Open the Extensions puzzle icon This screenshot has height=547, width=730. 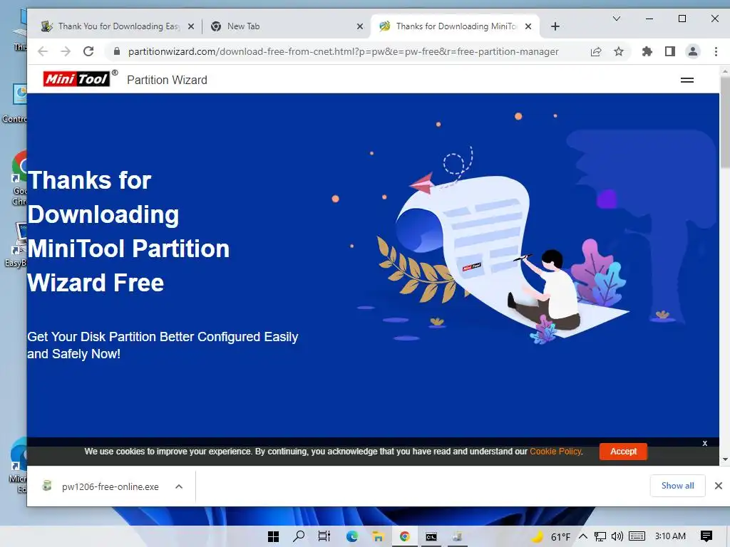pos(647,51)
